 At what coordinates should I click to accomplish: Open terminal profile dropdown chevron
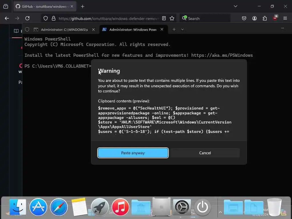pos(182,29)
